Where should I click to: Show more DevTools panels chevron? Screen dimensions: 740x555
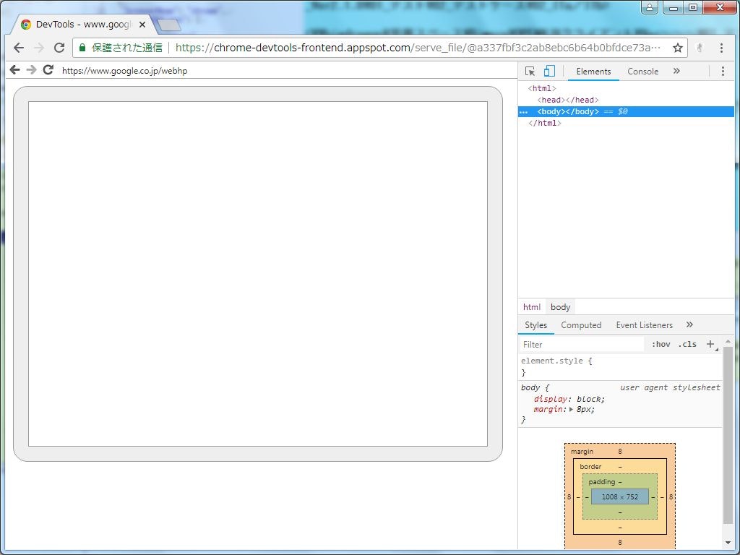tap(676, 71)
